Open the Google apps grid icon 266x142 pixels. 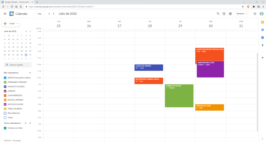pyautogui.click(x=255, y=14)
